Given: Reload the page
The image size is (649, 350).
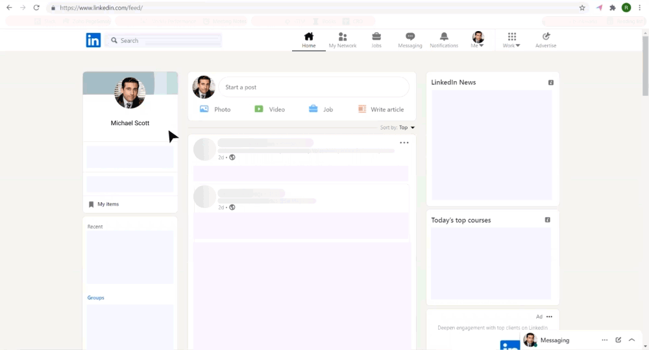Looking at the screenshot, I should 36,7.
